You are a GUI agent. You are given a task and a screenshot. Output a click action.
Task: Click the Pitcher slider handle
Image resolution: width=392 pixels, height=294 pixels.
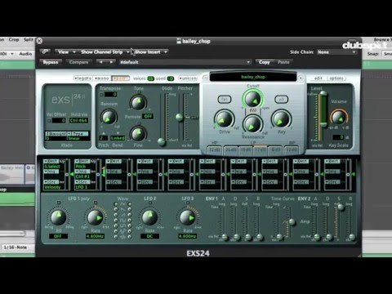tap(179, 118)
